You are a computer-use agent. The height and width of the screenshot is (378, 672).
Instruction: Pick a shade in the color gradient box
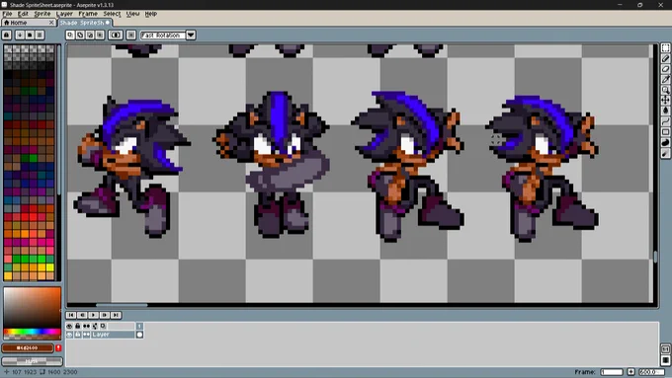(x=33, y=308)
